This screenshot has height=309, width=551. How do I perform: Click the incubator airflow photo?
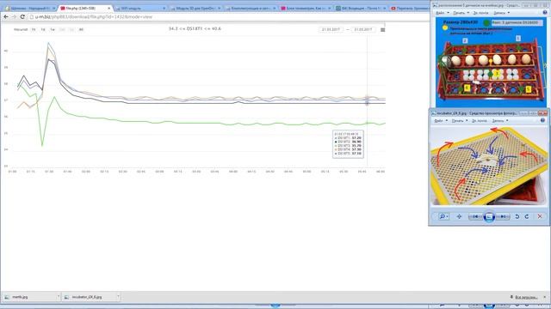click(x=488, y=166)
